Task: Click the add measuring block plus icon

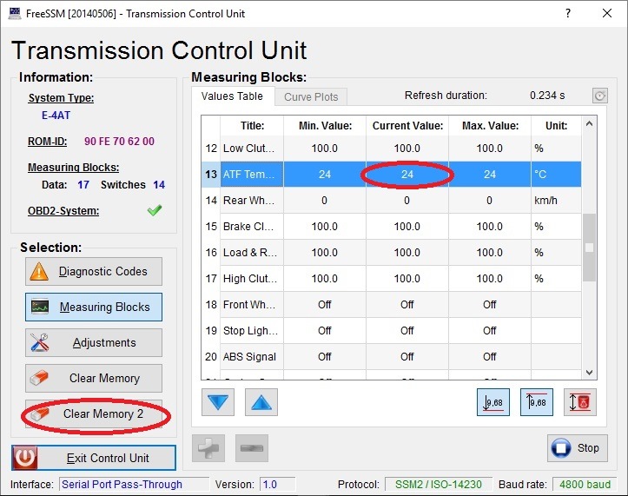Action: pyautogui.click(x=208, y=448)
